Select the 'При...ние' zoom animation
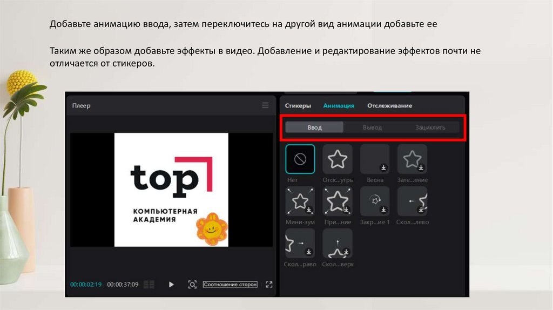The height and width of the screenshot is (310, 553). (x=338, y=201)
